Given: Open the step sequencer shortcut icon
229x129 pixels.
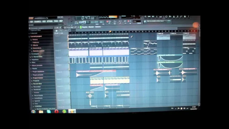Looking at the screenshot, I should (149, 17).
